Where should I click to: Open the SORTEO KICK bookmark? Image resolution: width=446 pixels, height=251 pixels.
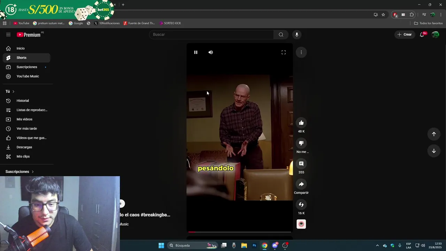pyautogui.click(x=170, y=23)
